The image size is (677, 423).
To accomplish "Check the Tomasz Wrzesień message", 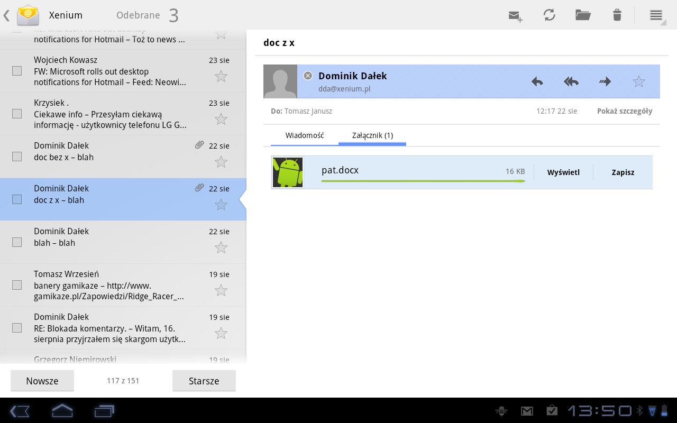I will [17, 285].
